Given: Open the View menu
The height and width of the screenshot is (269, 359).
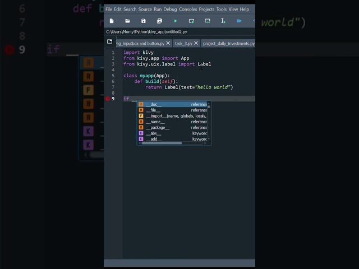Looking at the screenshot, I should [x=233, y=10].
